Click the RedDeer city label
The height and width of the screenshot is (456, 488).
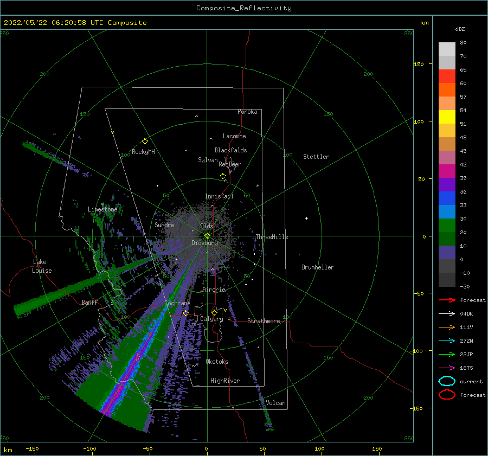click(x=230, y=164)
